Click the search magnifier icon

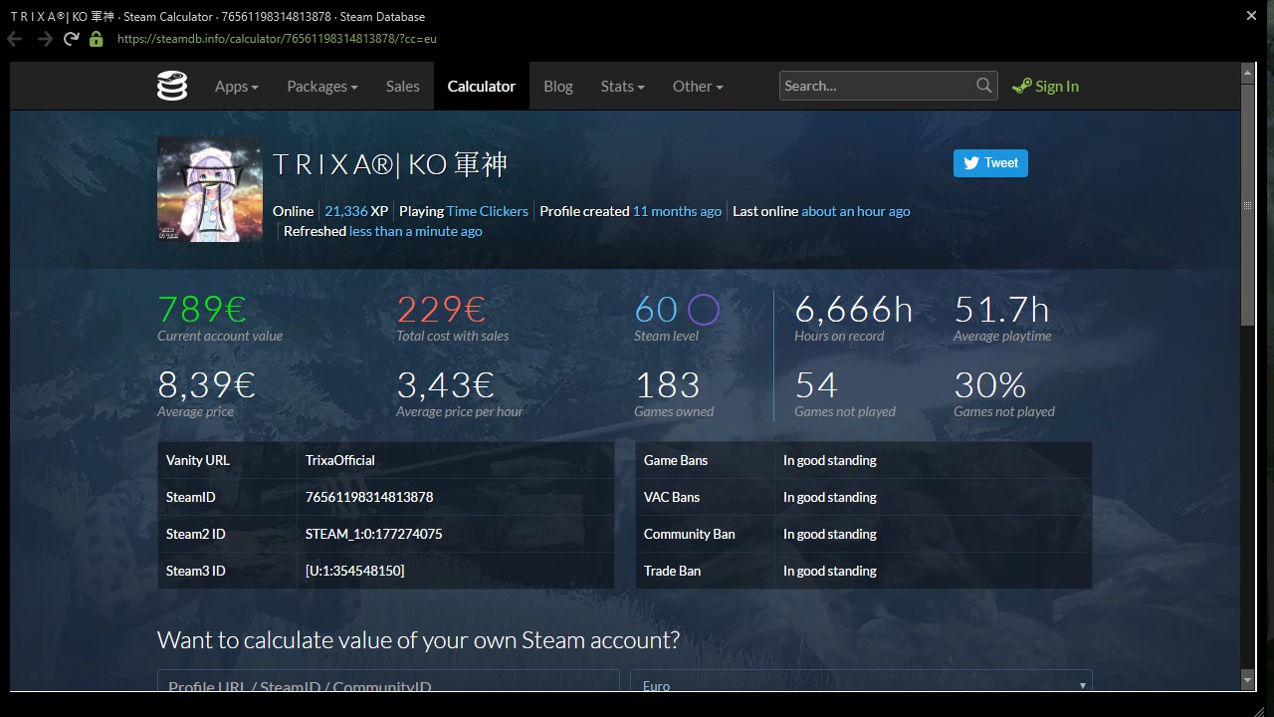coord(983,85)
